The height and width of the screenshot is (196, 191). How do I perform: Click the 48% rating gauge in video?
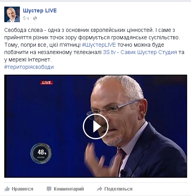click(x=41, y=153)
